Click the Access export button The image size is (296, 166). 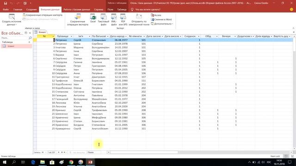(x=156, y=15)
